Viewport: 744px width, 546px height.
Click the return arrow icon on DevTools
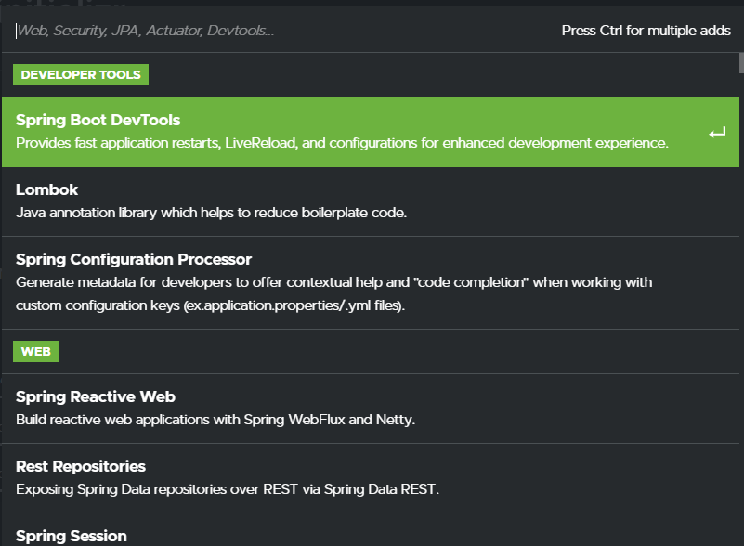point(716,132)
